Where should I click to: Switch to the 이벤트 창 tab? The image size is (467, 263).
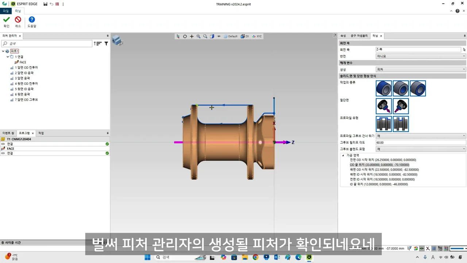pos(8,133)
